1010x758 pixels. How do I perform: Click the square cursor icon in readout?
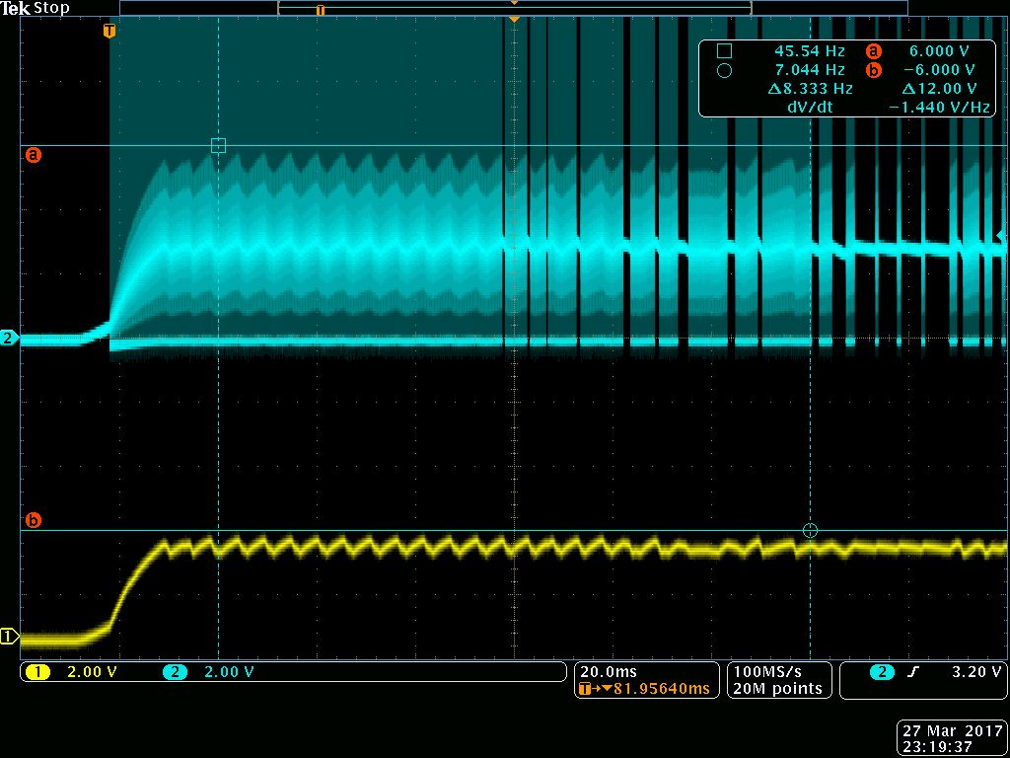point(724,51)
